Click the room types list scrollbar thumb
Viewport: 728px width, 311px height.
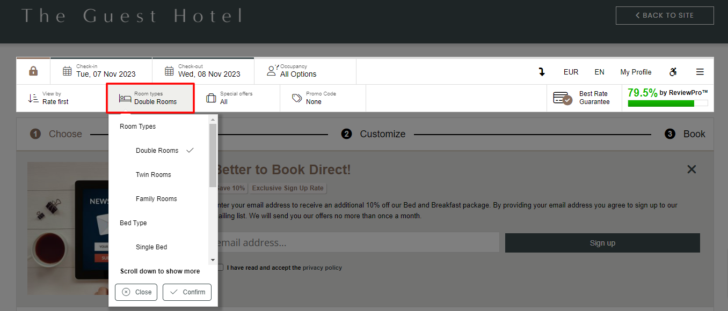(213, 155)
